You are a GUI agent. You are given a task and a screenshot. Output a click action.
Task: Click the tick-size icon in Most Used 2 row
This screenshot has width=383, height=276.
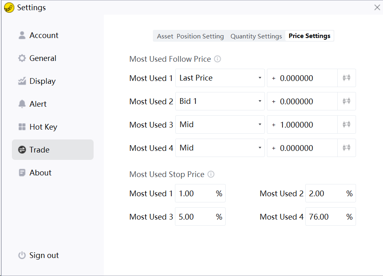tap(347, 101)
